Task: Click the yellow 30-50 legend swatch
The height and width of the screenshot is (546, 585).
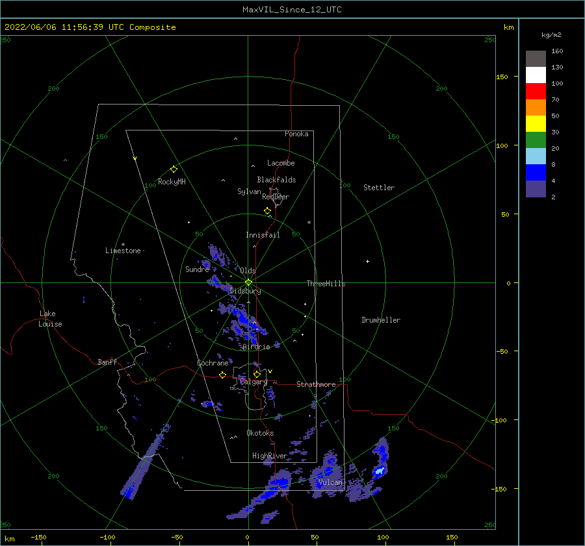Action: pyautogui.click(x=536, y=124)
